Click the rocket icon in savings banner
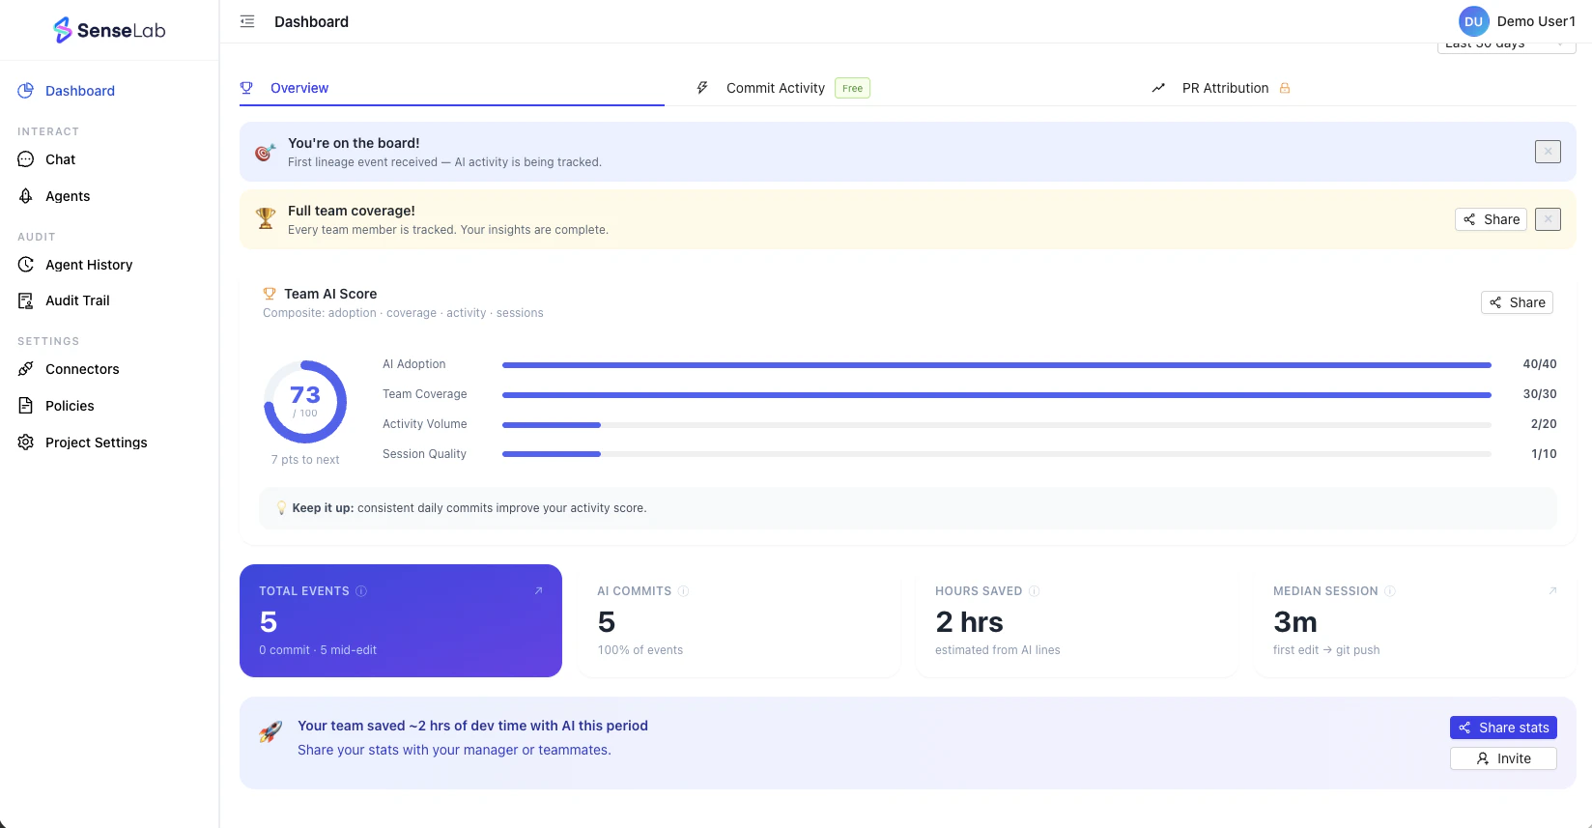 (x=270, y=732)
